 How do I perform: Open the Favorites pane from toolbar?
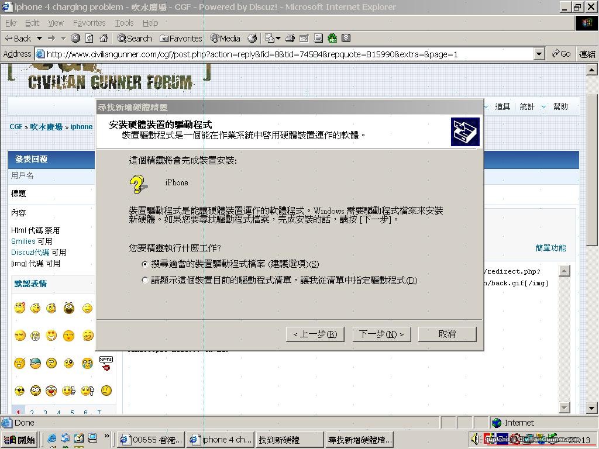tap(181, 39)
